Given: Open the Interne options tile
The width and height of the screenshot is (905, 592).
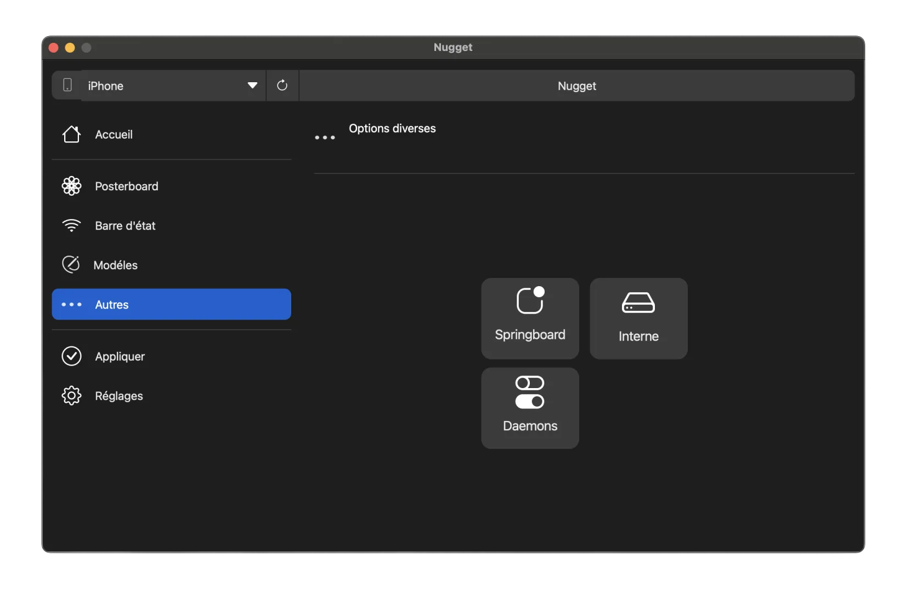Looking at the screenshot, I should click(638, 318).
